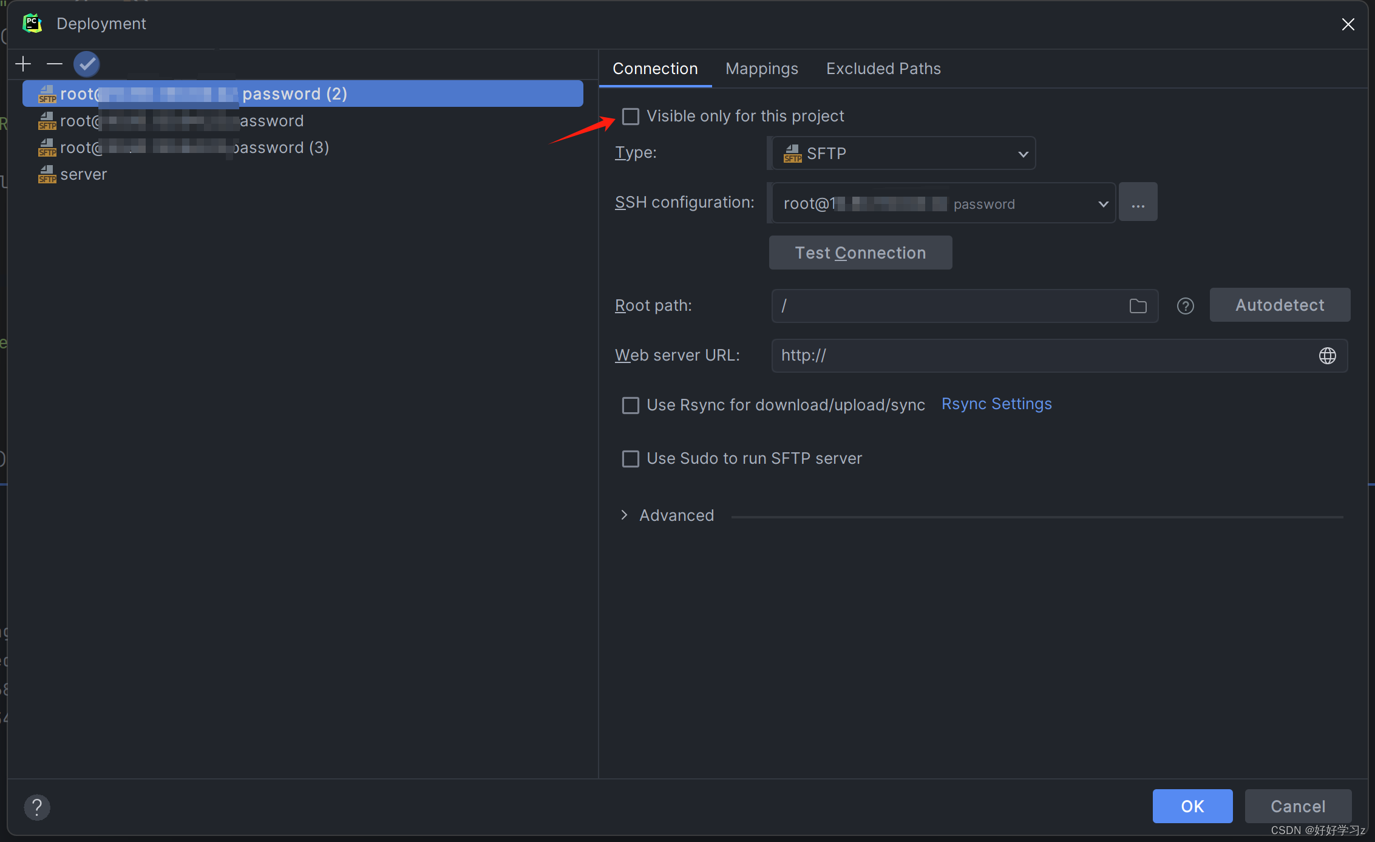Open help via bottom-left question mark

pyautogui.click(x=37, y=807)
